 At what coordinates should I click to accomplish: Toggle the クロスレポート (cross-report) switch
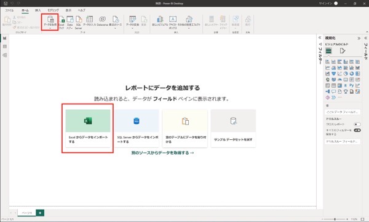[x=357, y=124]
